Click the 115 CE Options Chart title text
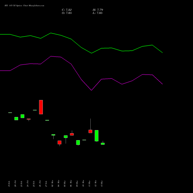The height and width of the screenshot is (193, 193). [x=24, y=6]
